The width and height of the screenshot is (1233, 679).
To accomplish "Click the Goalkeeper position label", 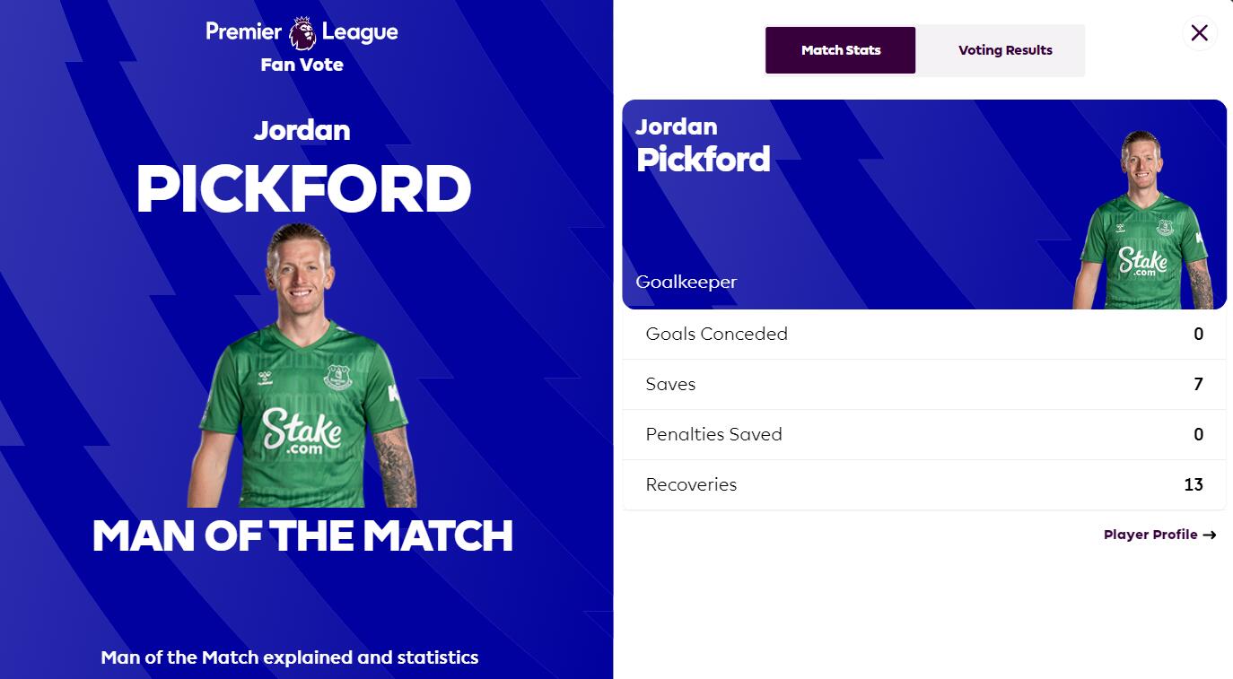I will tap(686, 282).
